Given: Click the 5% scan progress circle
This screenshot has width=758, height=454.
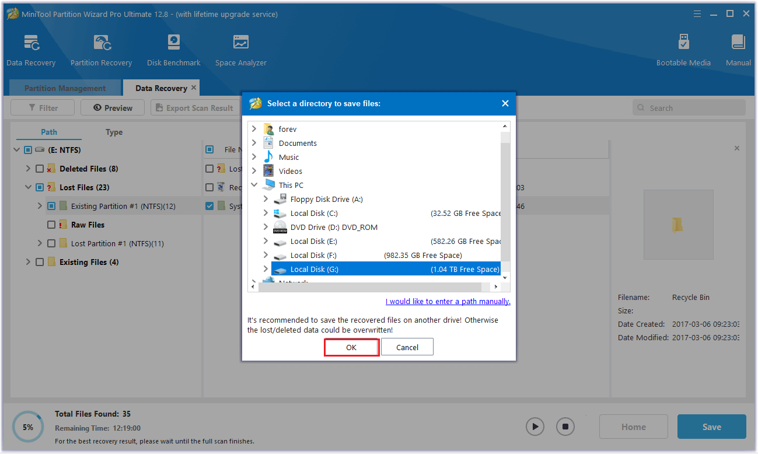Looking at the screenshot, I should pos(28,427).
